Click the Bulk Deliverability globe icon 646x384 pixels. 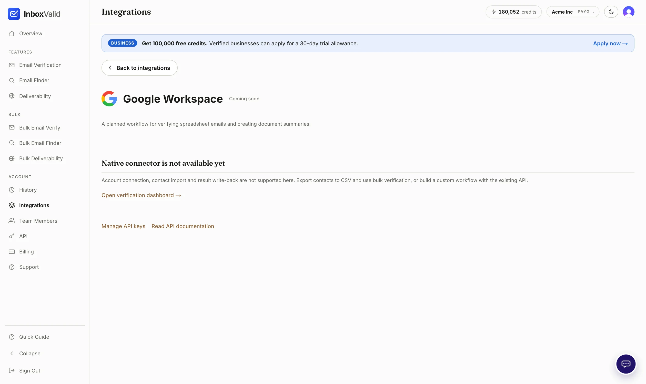point(12,158)
